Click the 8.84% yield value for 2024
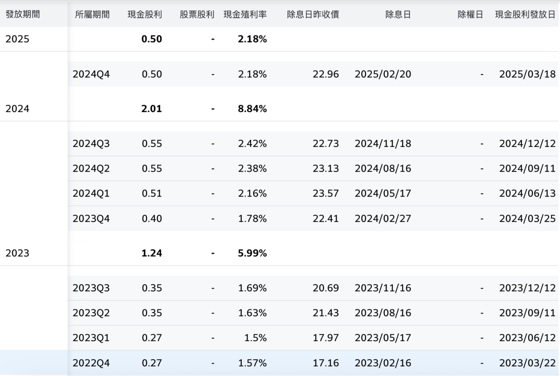 tap(252, 109)
